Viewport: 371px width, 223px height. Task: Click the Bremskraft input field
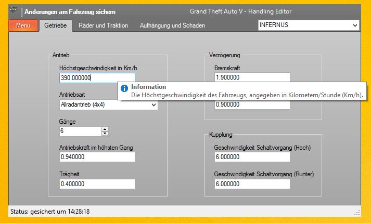click(251, 77)
